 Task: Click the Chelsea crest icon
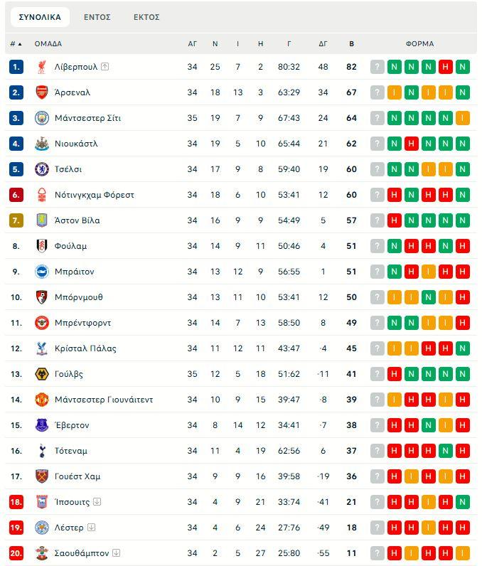[x=41, y=169]
